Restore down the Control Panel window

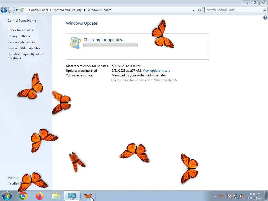(x=255, y=3)
